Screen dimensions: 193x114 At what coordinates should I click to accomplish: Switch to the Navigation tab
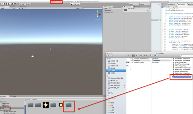[138, 7]
